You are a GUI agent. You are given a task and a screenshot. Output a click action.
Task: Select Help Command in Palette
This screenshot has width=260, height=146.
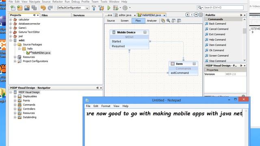point(217,40)
